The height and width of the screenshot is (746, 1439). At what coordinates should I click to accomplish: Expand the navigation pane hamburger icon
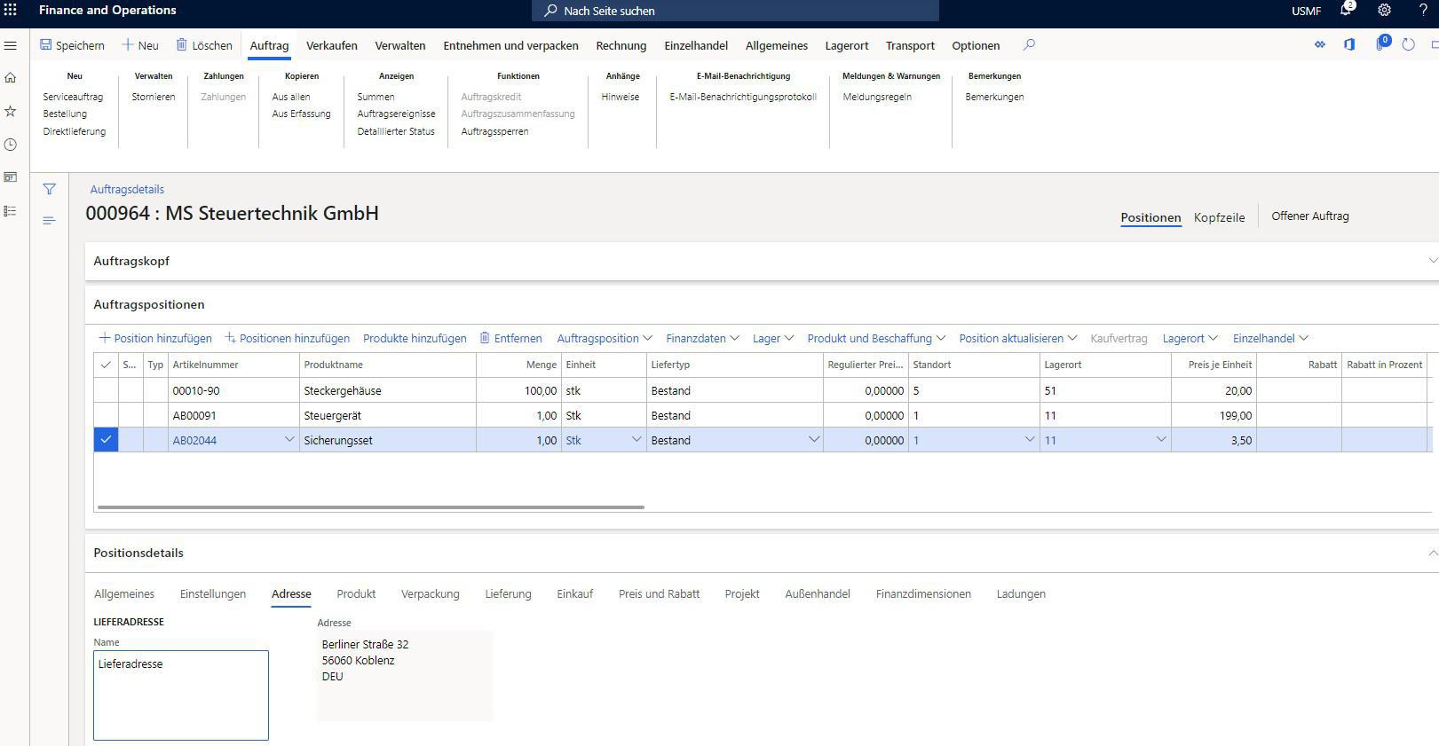click(x=11, y=45)
